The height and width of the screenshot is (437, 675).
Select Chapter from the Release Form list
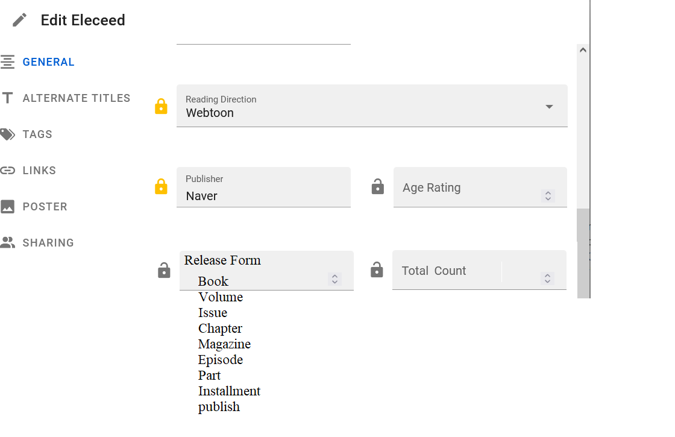coord(220,329)
